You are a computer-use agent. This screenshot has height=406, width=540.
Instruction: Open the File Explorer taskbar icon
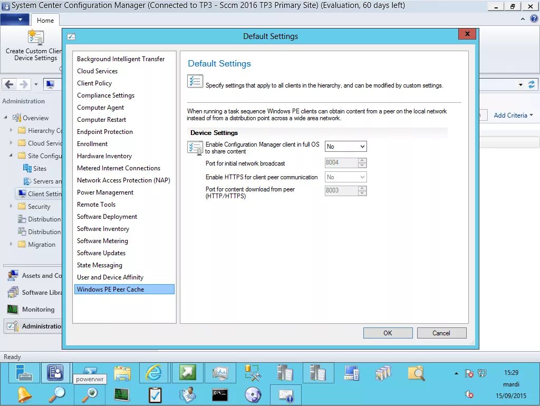pyautogui.click(x=122, y=373)
